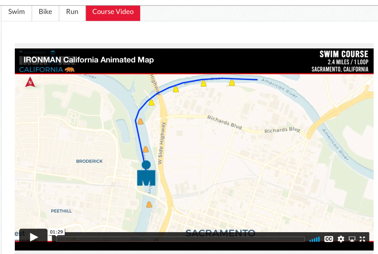Open the Run tab
The image size is (378, 254).
click(72, 12)
